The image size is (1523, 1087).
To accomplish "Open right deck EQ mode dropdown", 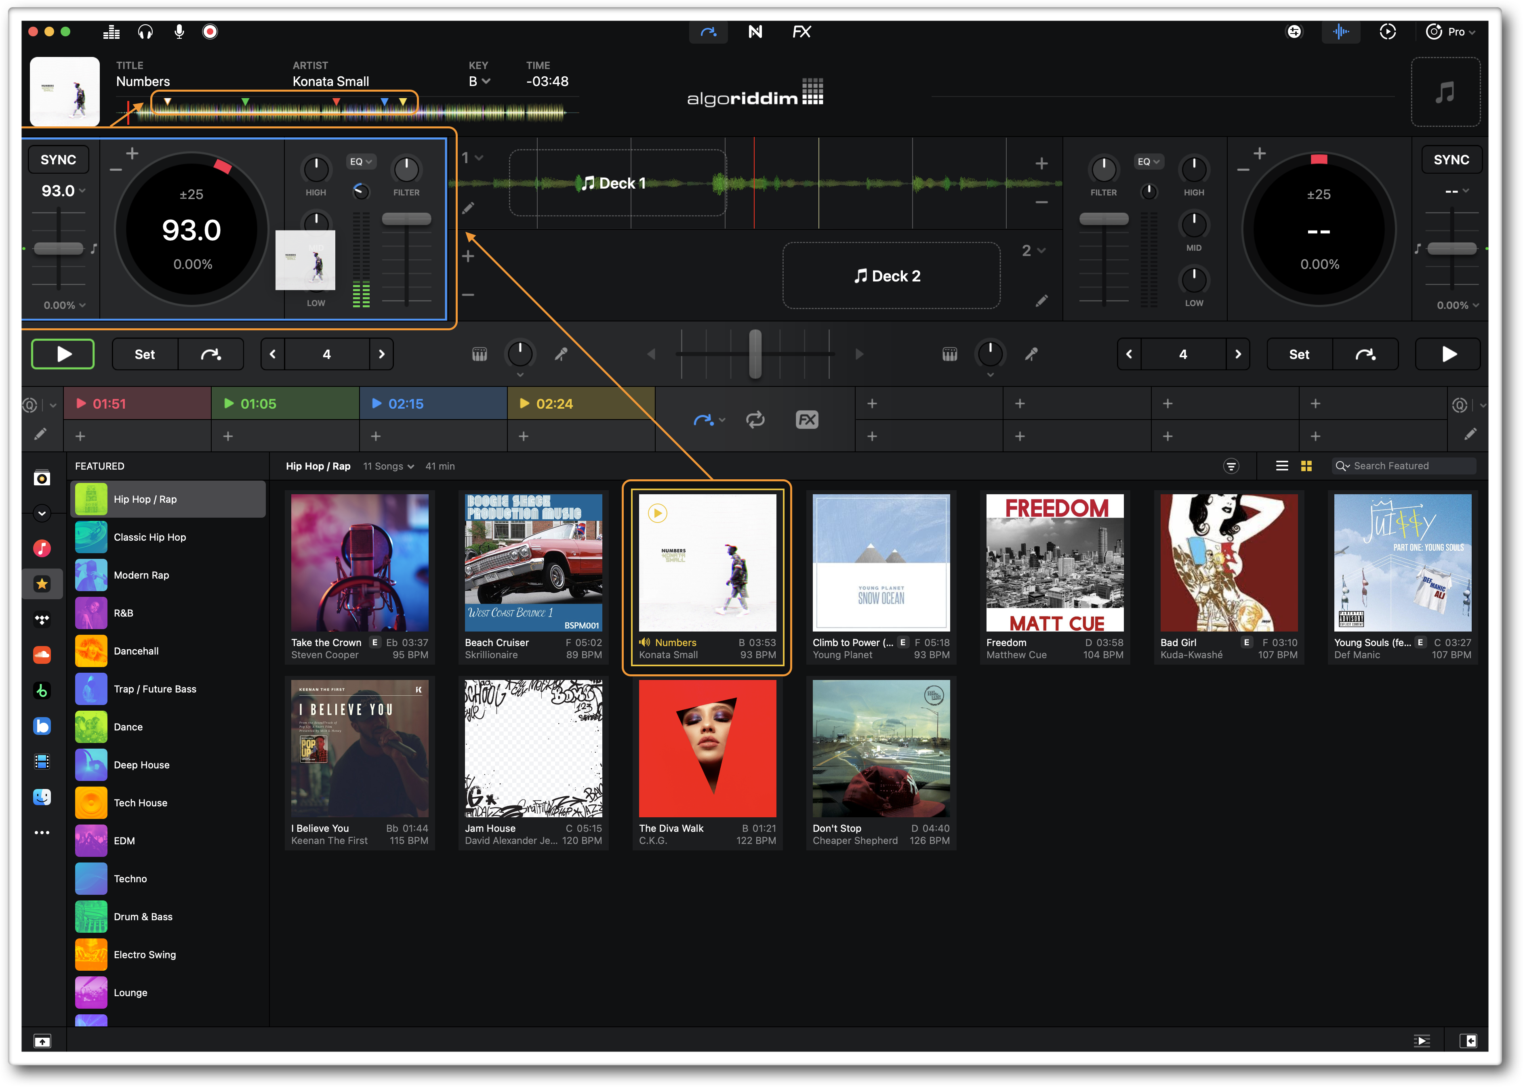I will tap(1148, 161).
